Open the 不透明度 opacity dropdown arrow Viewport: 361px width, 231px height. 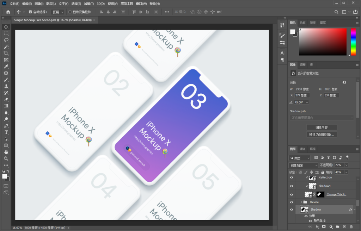click(x=346, y=165)
